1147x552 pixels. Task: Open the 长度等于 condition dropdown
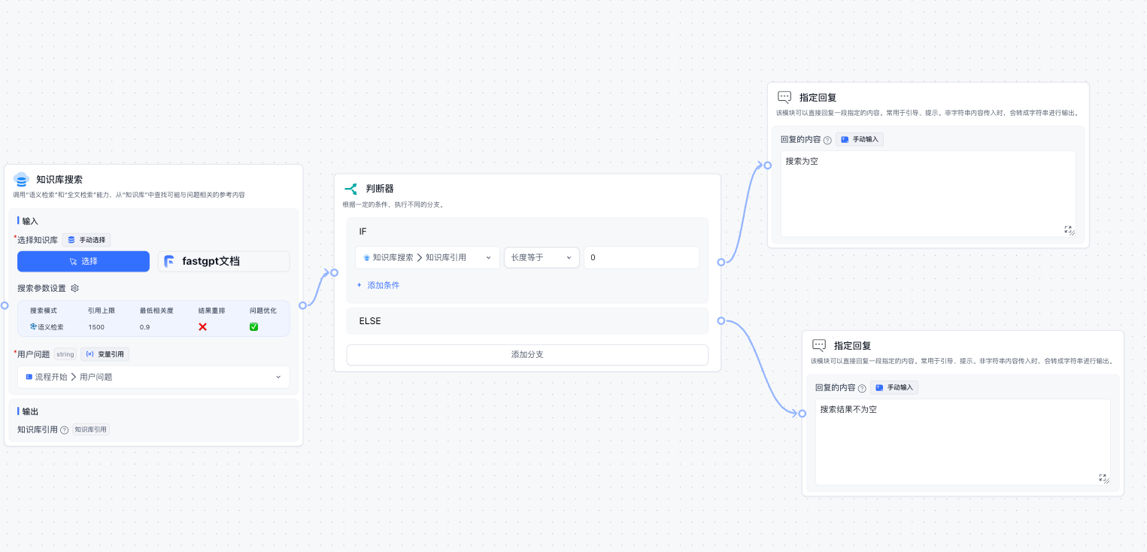point(542,257)
